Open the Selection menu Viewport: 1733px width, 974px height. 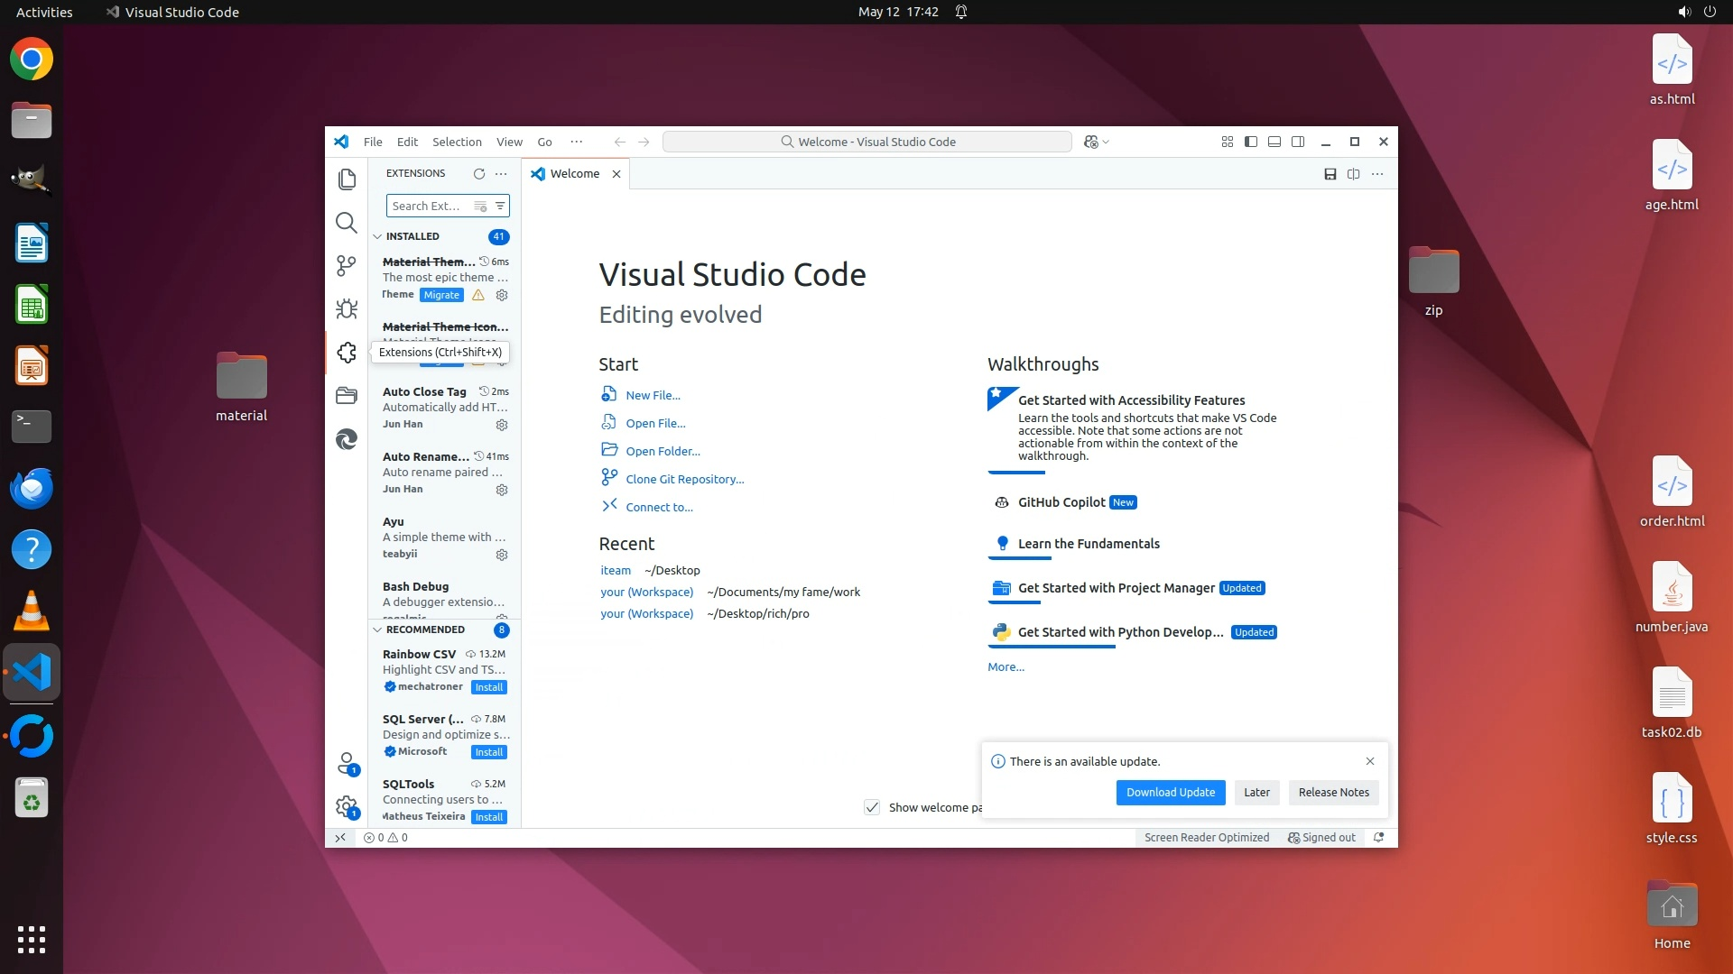[x=457, y=142]
